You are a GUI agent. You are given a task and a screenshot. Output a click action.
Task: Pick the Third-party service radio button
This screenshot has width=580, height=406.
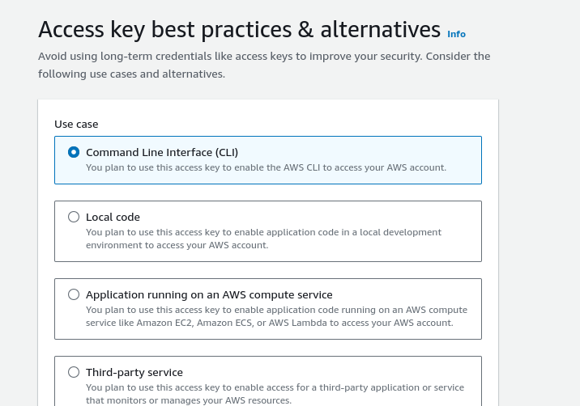[74, 372]
